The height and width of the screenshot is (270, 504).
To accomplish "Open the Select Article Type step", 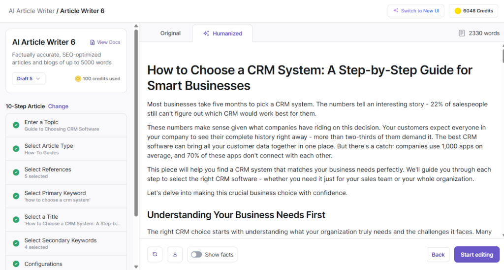I will click(x=66, y=149).
